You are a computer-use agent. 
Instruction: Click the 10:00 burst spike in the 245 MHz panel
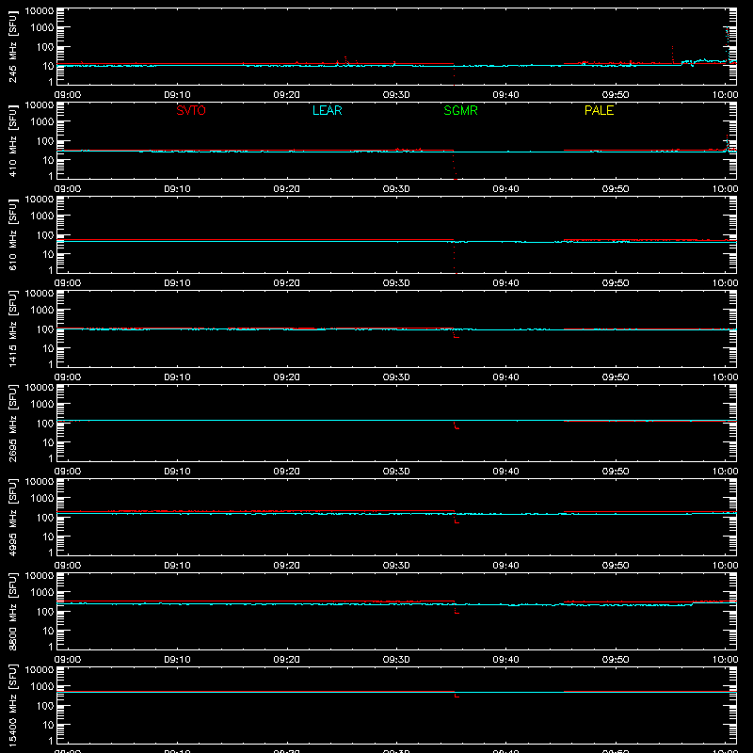tap(728, 44)
